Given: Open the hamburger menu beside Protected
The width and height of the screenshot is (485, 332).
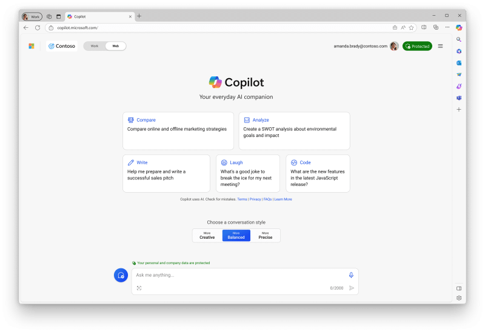Looking at the screenshot, I should click(440, 46).
